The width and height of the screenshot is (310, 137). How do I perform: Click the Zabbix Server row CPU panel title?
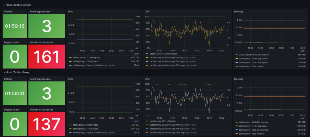(x=147, y=12)
